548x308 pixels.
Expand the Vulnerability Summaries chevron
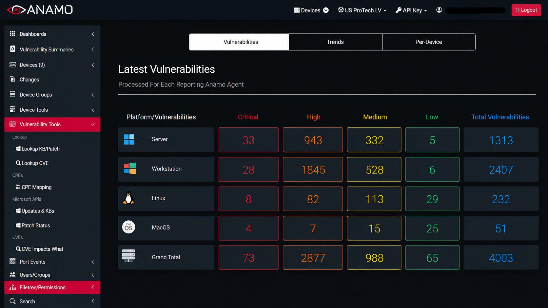point(93,49)
